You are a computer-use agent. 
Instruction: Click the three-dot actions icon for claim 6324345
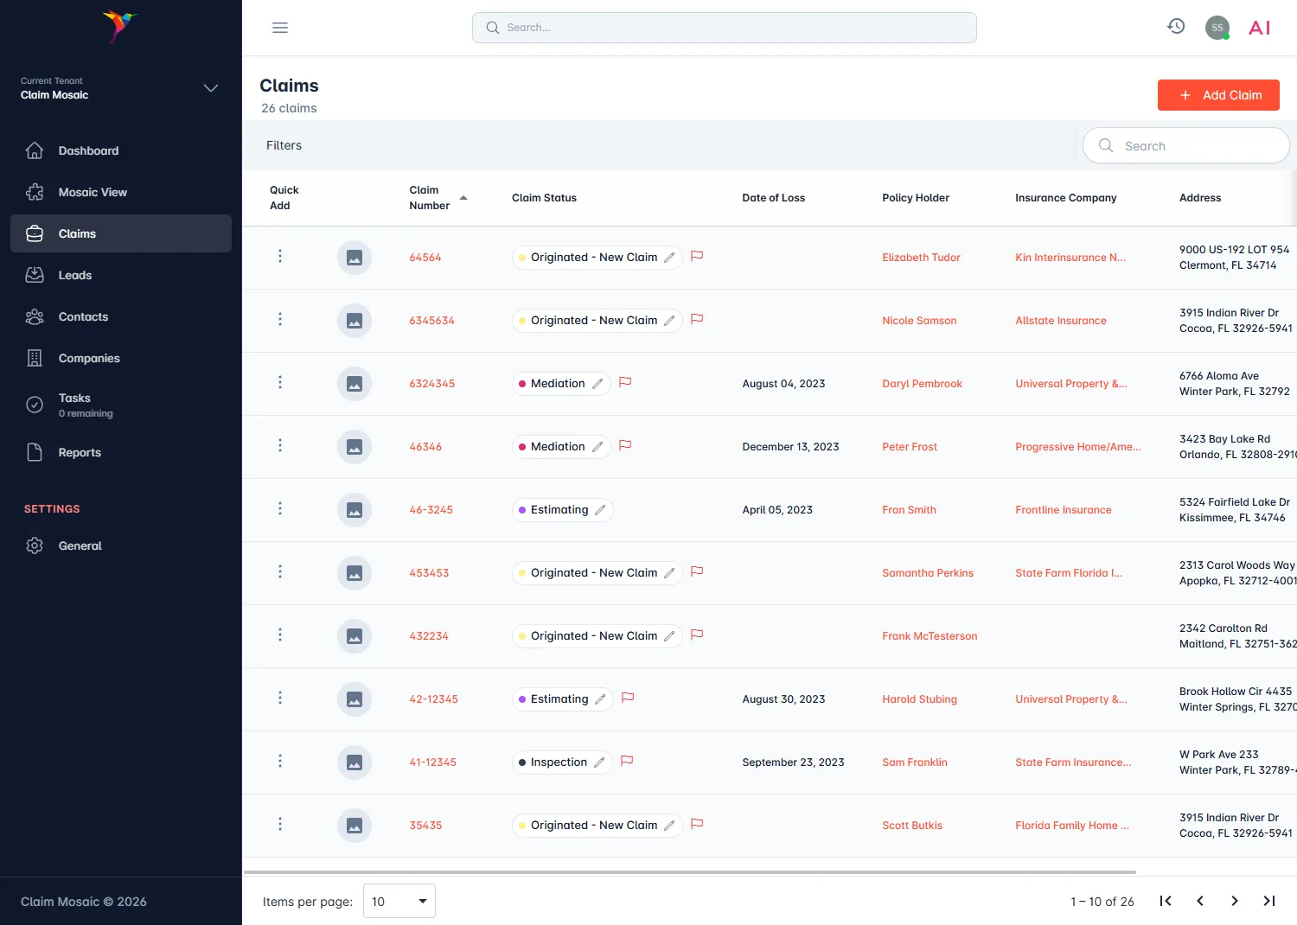pyautogui.click(x=279, y=383)
